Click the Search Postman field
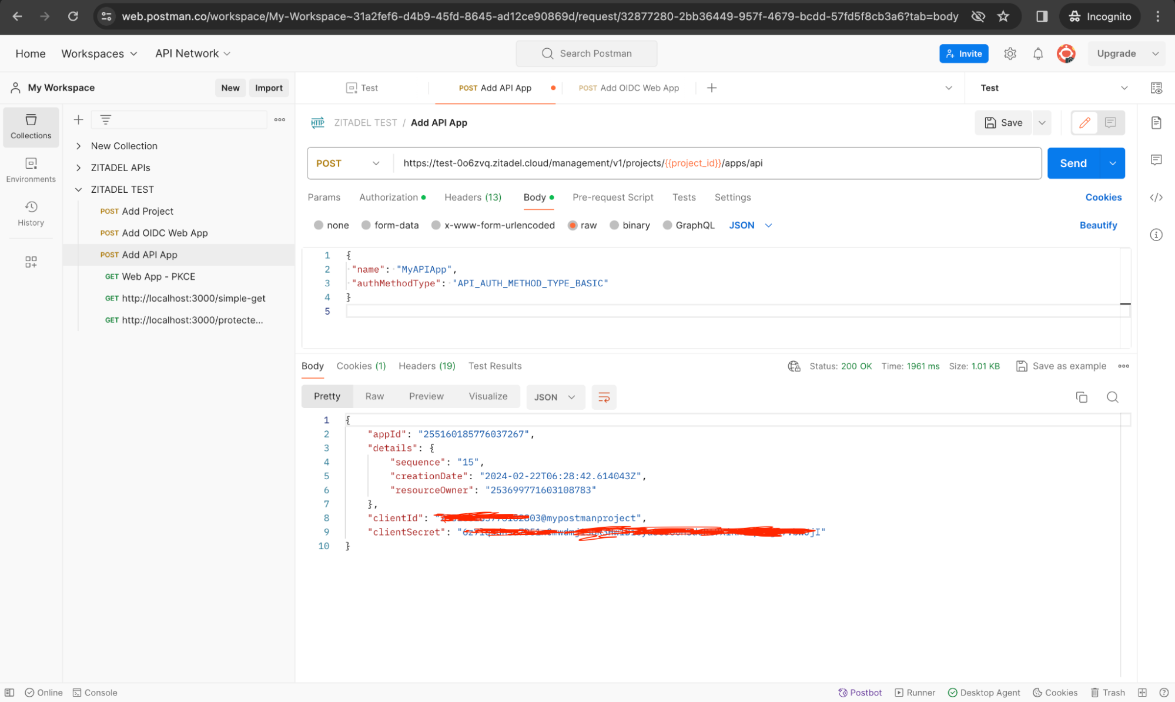The height and width of the screenshot is (702, 1175). pyautogui.click(x=586, y=54)
